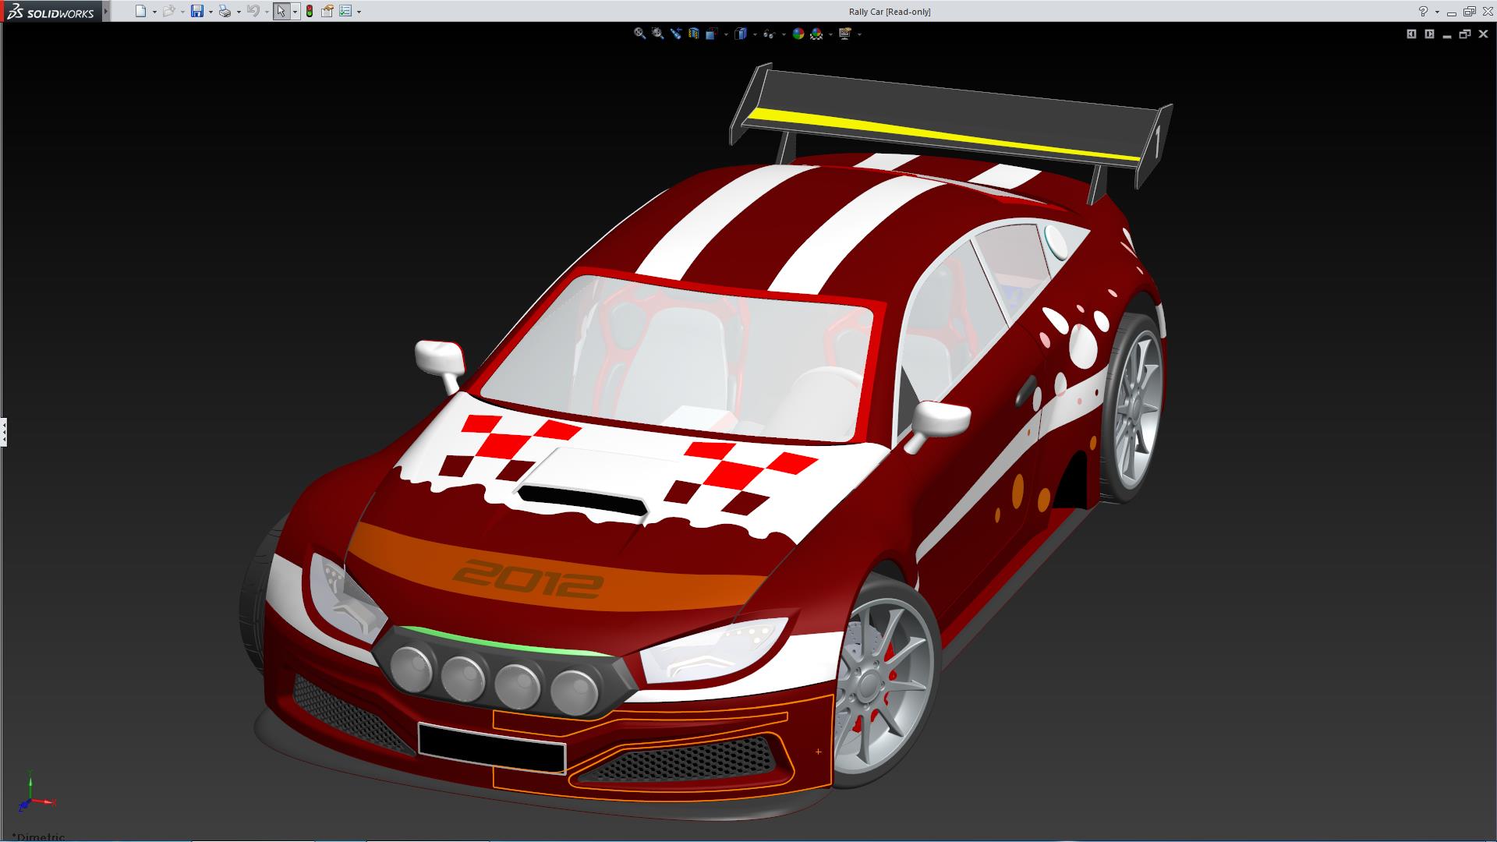Expand the View Orientation dropdown arrow
Screen dimensions: 1497x842
click(x=727, y=34)
